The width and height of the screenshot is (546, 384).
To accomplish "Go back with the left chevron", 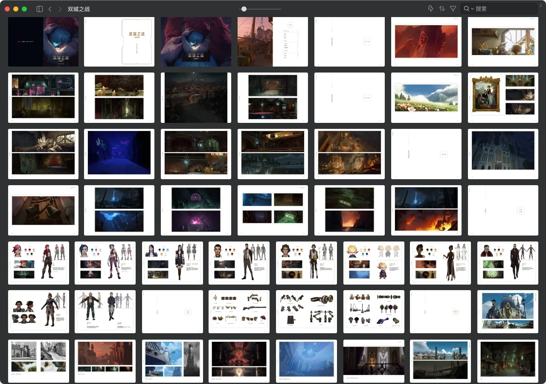I will (x=50, y=9).
